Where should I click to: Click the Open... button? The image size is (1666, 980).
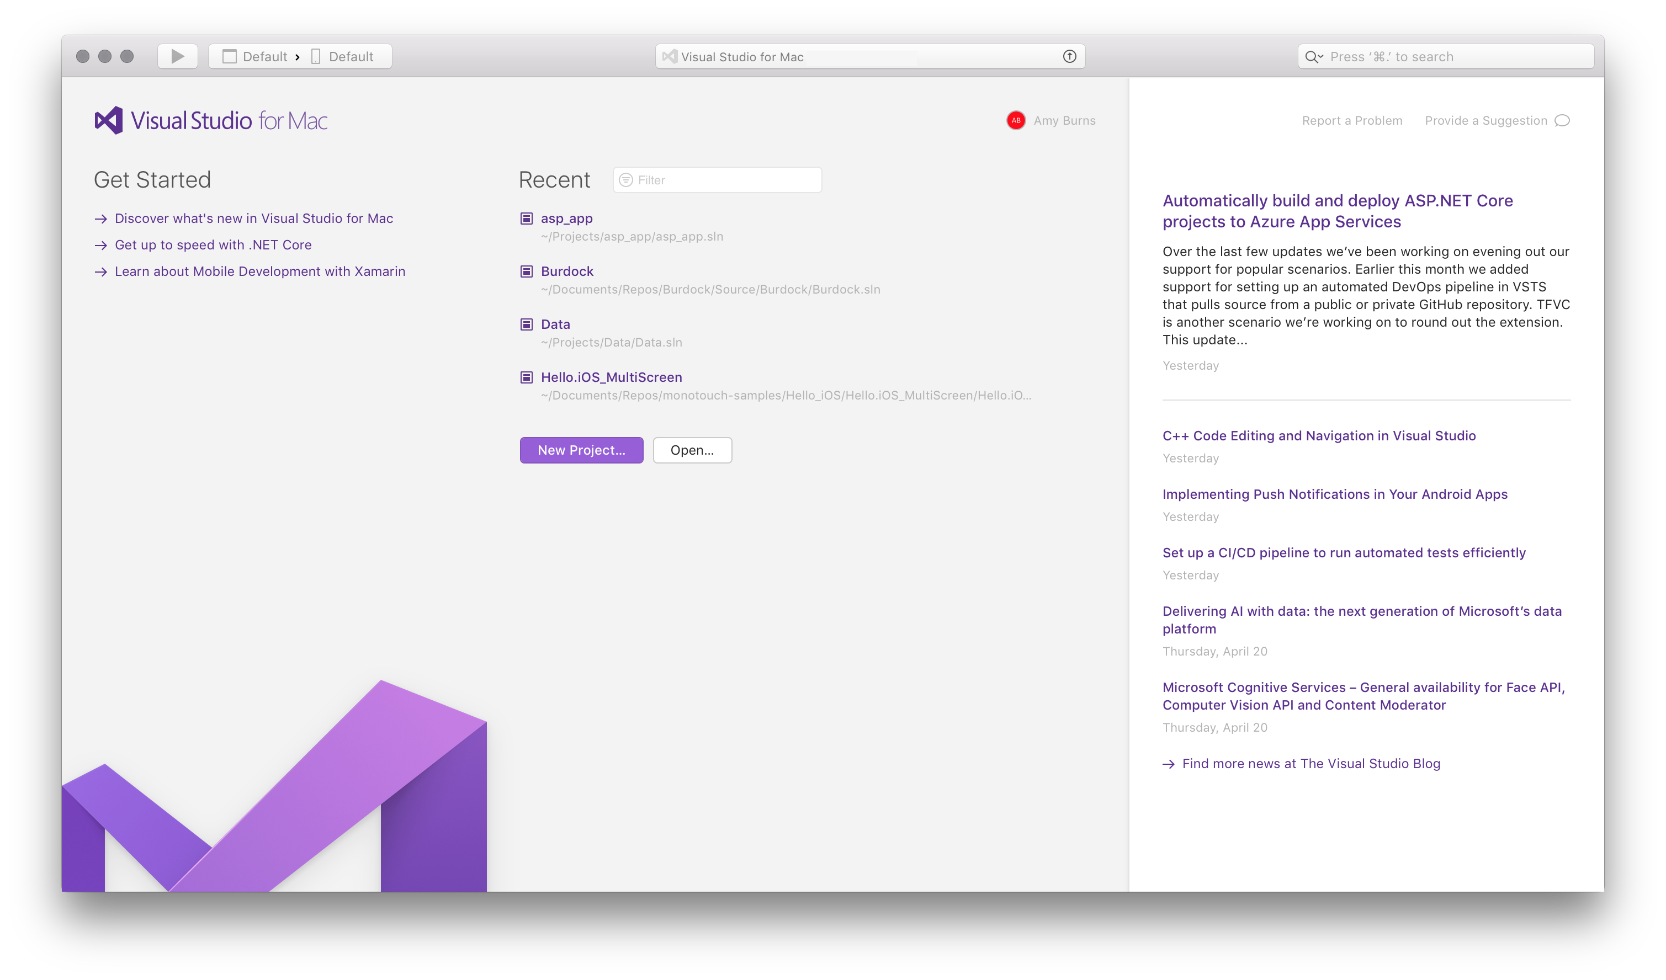tap(692, 450)
